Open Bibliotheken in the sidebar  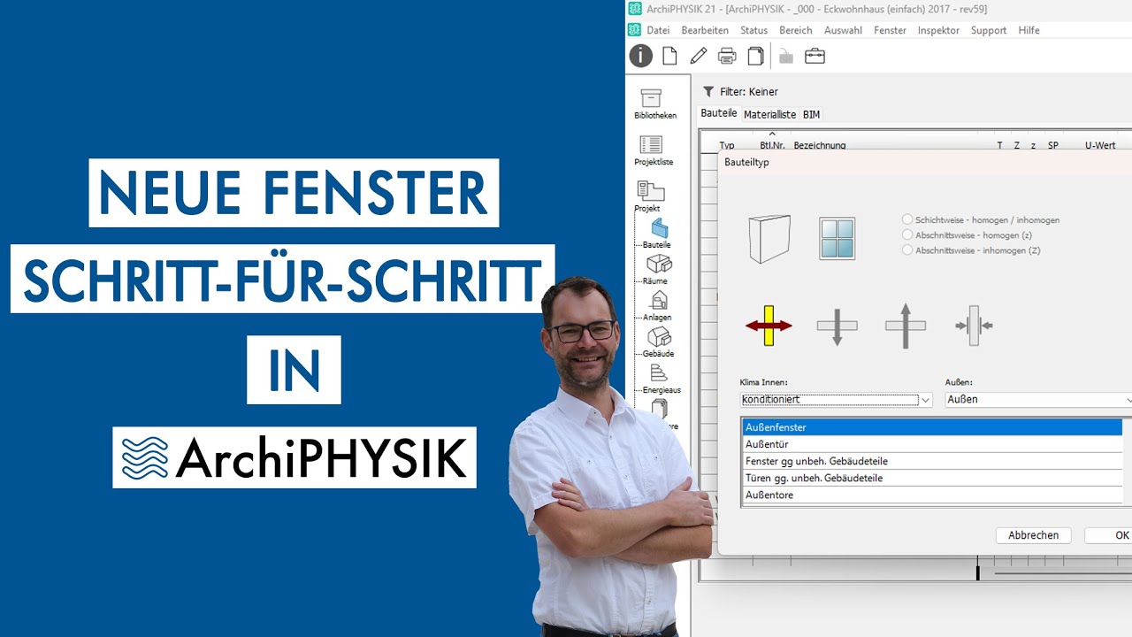point(655,104)
